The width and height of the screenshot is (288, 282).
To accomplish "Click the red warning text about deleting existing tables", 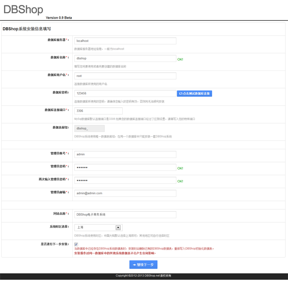I will pyautogui.click(x=144, y=249).
